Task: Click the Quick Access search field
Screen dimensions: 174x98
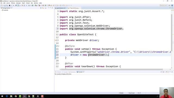Action: pos(163,5)
